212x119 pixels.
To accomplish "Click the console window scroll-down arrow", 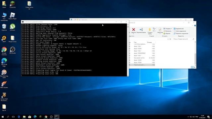I will [128, 75].
